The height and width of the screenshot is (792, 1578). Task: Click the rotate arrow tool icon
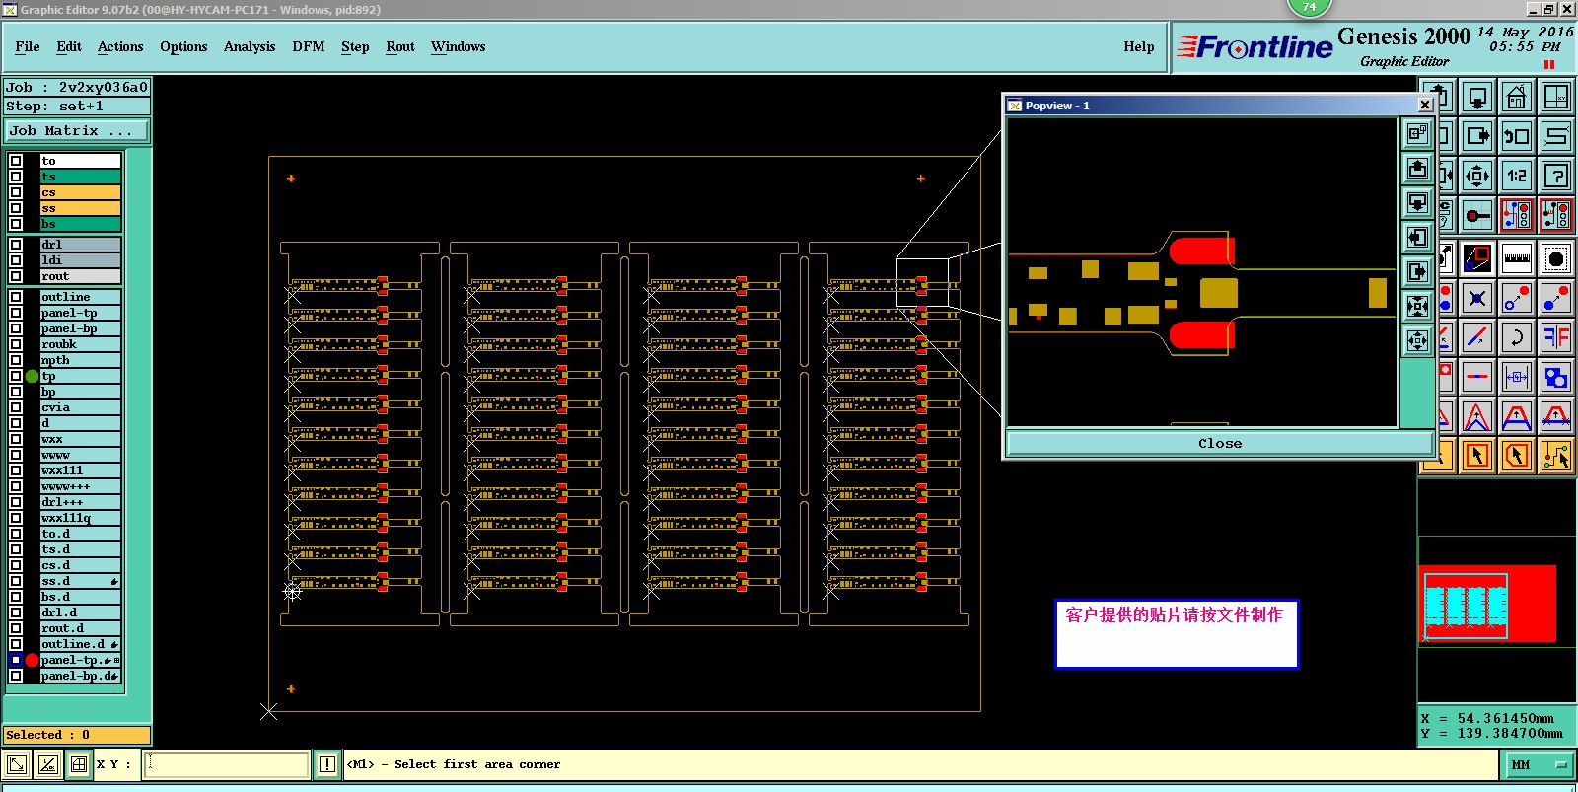point(1516,338)
